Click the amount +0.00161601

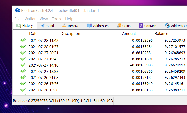141,59
